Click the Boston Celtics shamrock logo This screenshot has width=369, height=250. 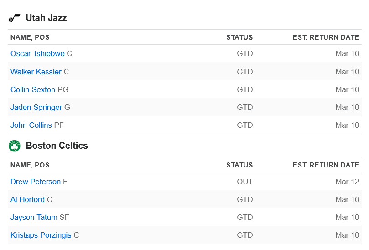click(14, 146)
